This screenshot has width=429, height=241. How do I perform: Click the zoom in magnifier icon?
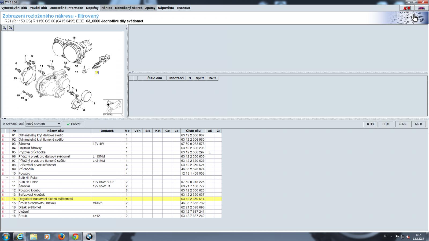[5, 28]
